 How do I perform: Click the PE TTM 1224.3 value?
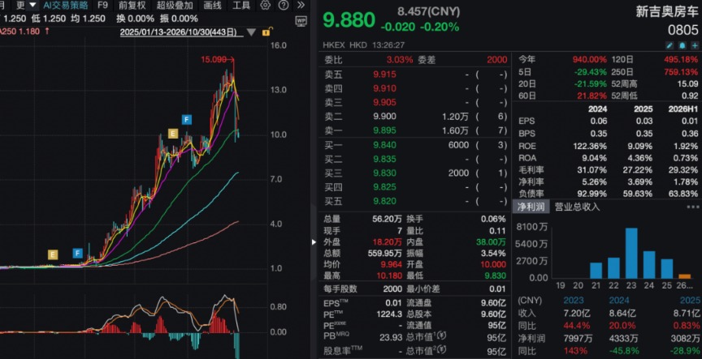[x=389, y=314]
